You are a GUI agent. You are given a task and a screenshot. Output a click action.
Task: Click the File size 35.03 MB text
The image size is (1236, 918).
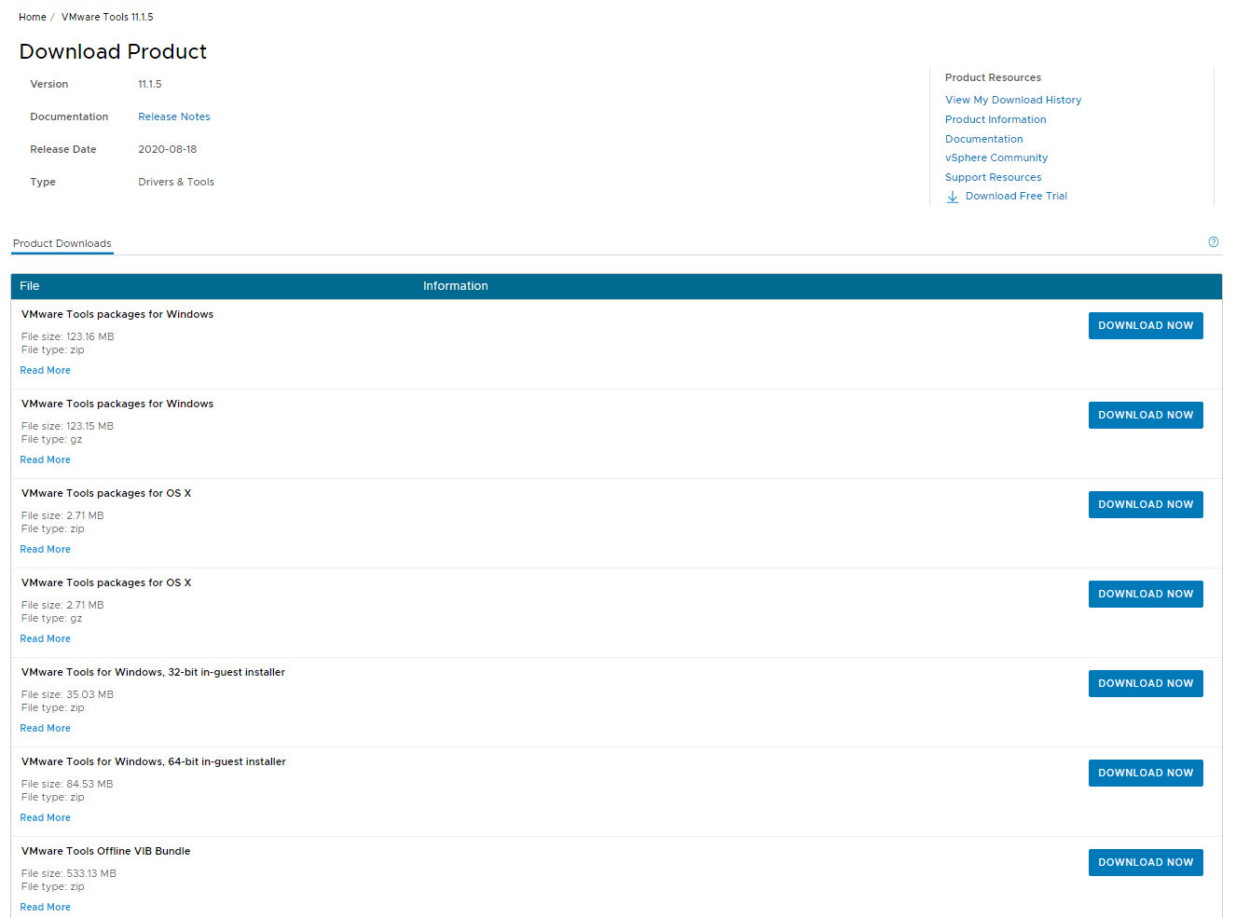pos(67,694)
